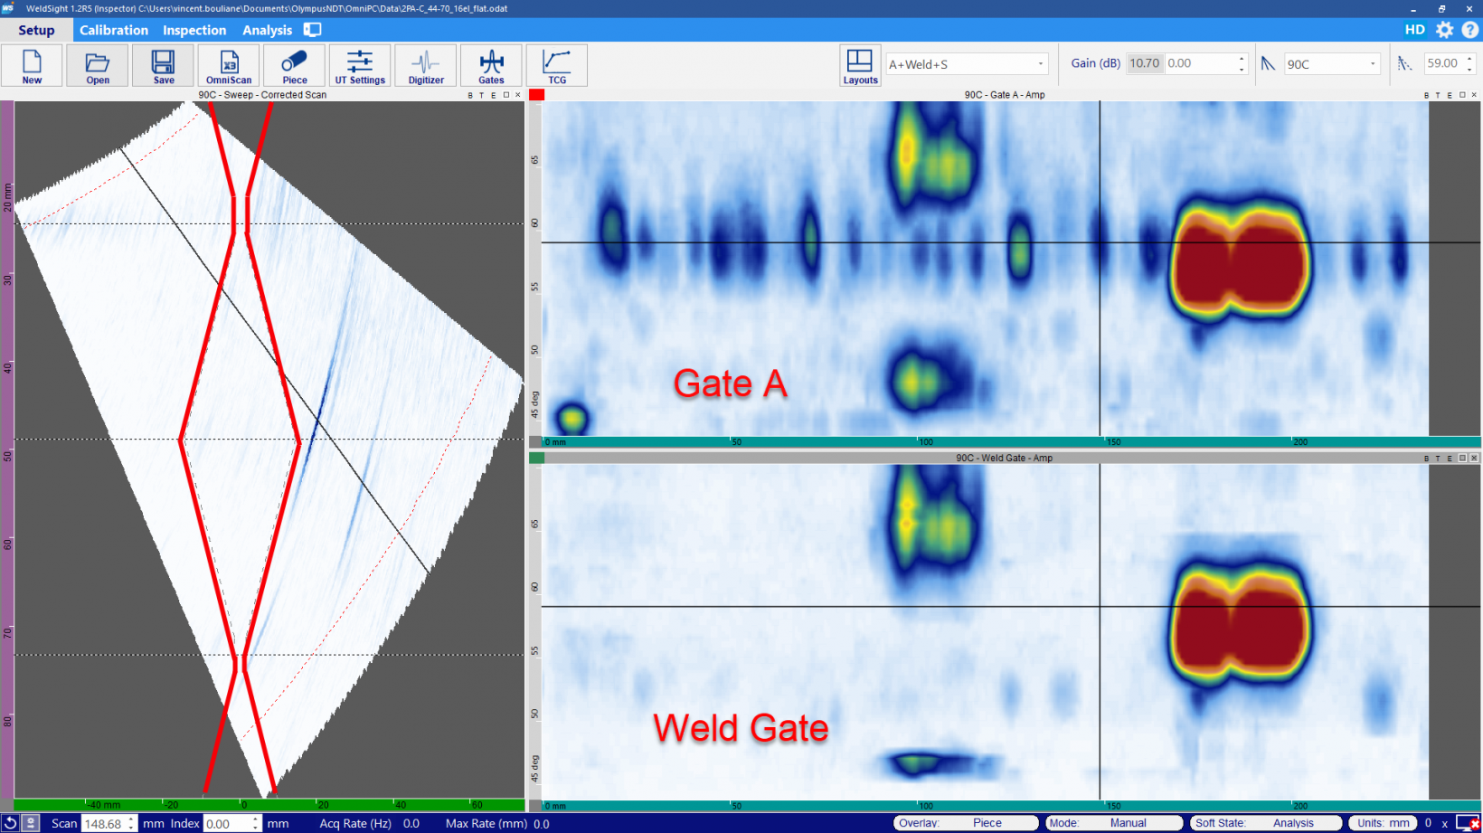Open a data file using the Open icon

pyautogui.click(x=97, y=64)
